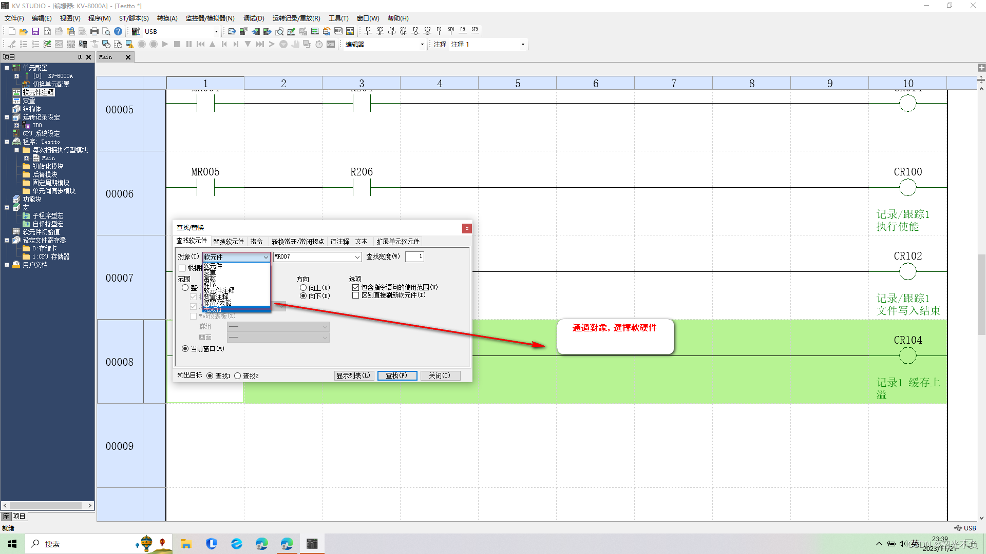Toggle 包含指令语句的使用范围(H) checkbox
The image size is (986, 554).
[356, 287]
